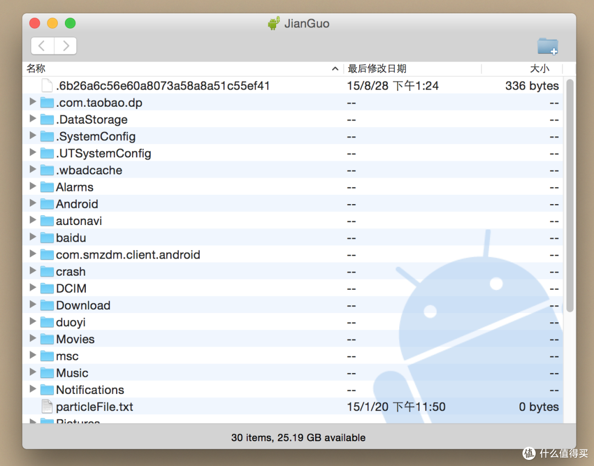Expand the .DataStorage disclosure triangle
This screenshot has height=466, width=594.
tap(33, 119)
